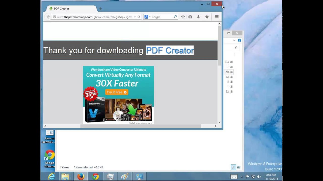Viewport: 323px width, 181px height.
Task: Select the 5 KB file row in Explorer
Action: (229, 82)
